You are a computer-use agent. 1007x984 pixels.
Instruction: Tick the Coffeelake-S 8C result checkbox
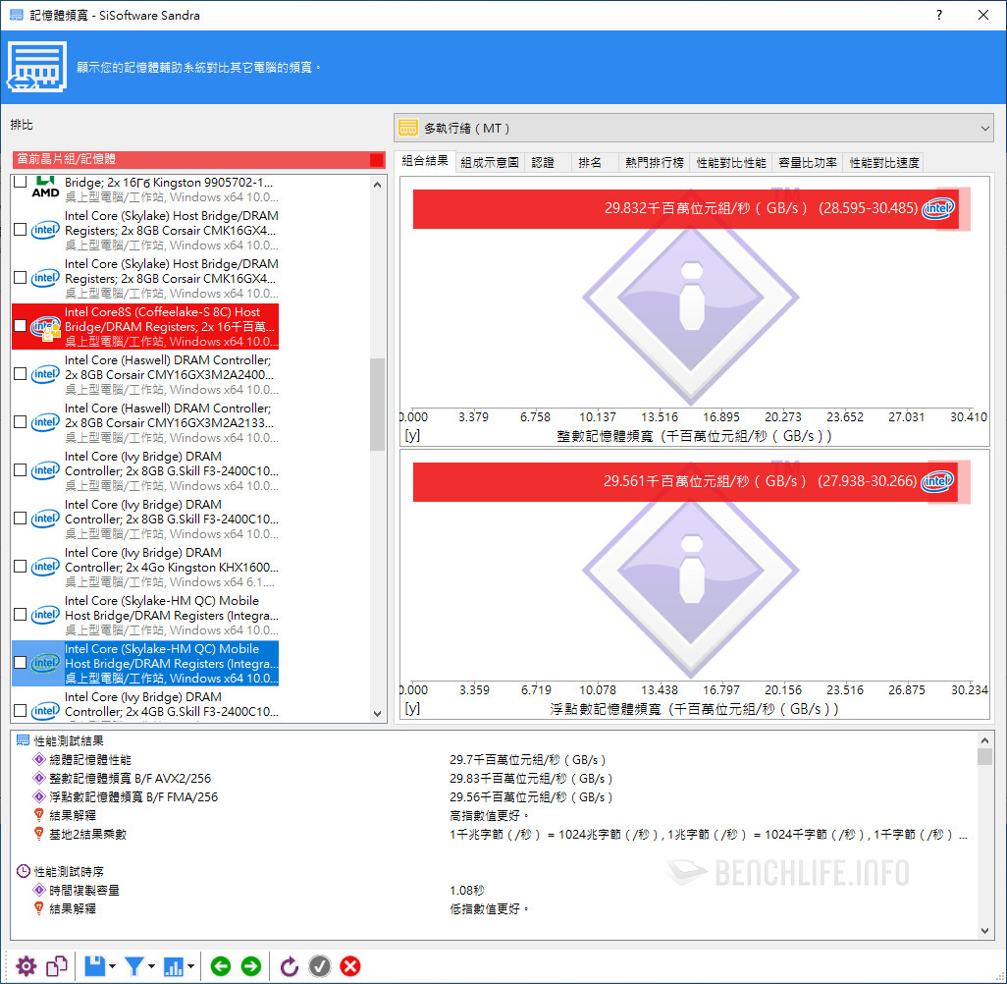click(21, 326)
